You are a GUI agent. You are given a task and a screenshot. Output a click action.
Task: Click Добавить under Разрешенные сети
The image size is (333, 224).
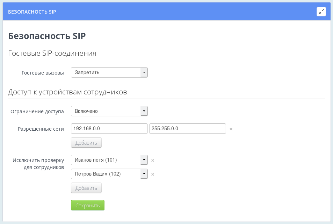point(86,142)
